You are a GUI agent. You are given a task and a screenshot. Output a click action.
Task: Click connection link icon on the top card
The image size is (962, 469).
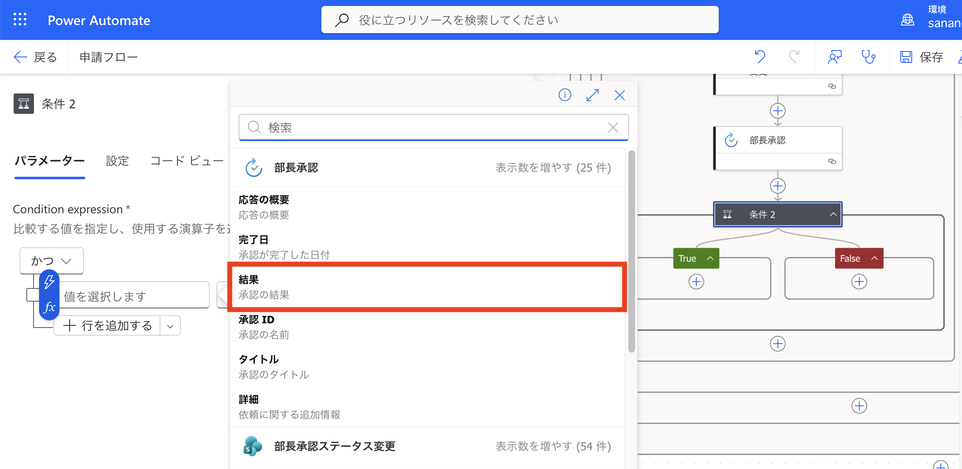[832, 86]
